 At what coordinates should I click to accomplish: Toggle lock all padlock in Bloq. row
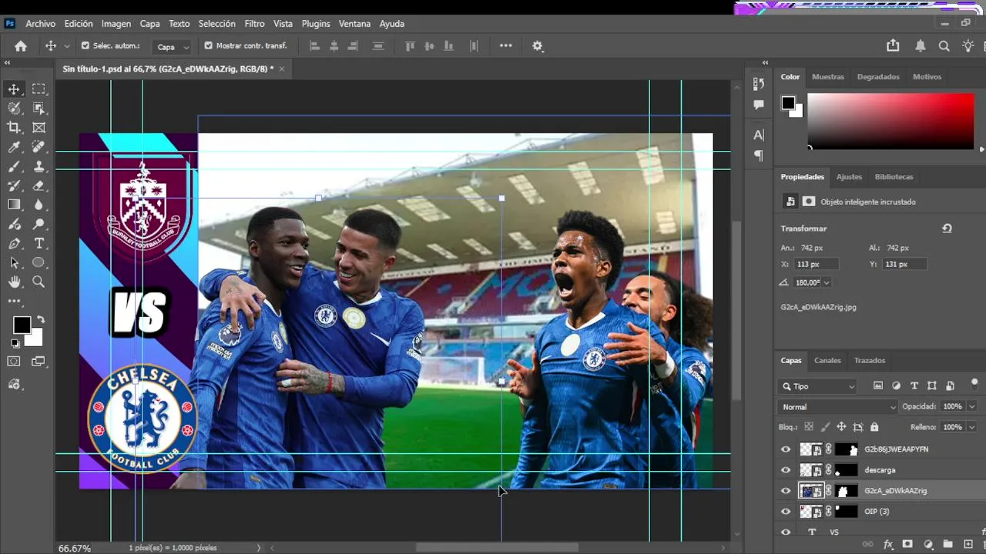click(874, 427)
